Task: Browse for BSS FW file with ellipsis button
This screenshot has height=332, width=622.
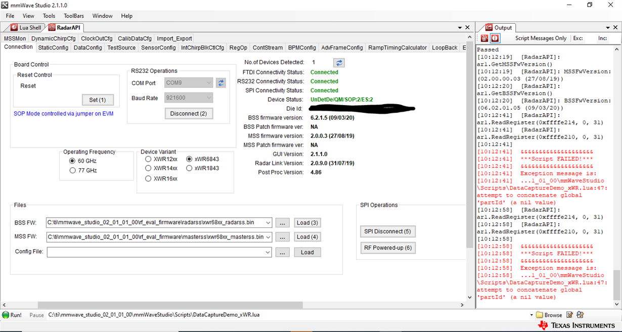Action: tap(283, 223)
